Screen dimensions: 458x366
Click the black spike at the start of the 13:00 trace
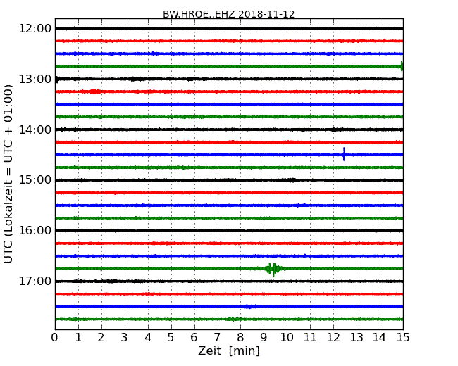click(57, 79)
